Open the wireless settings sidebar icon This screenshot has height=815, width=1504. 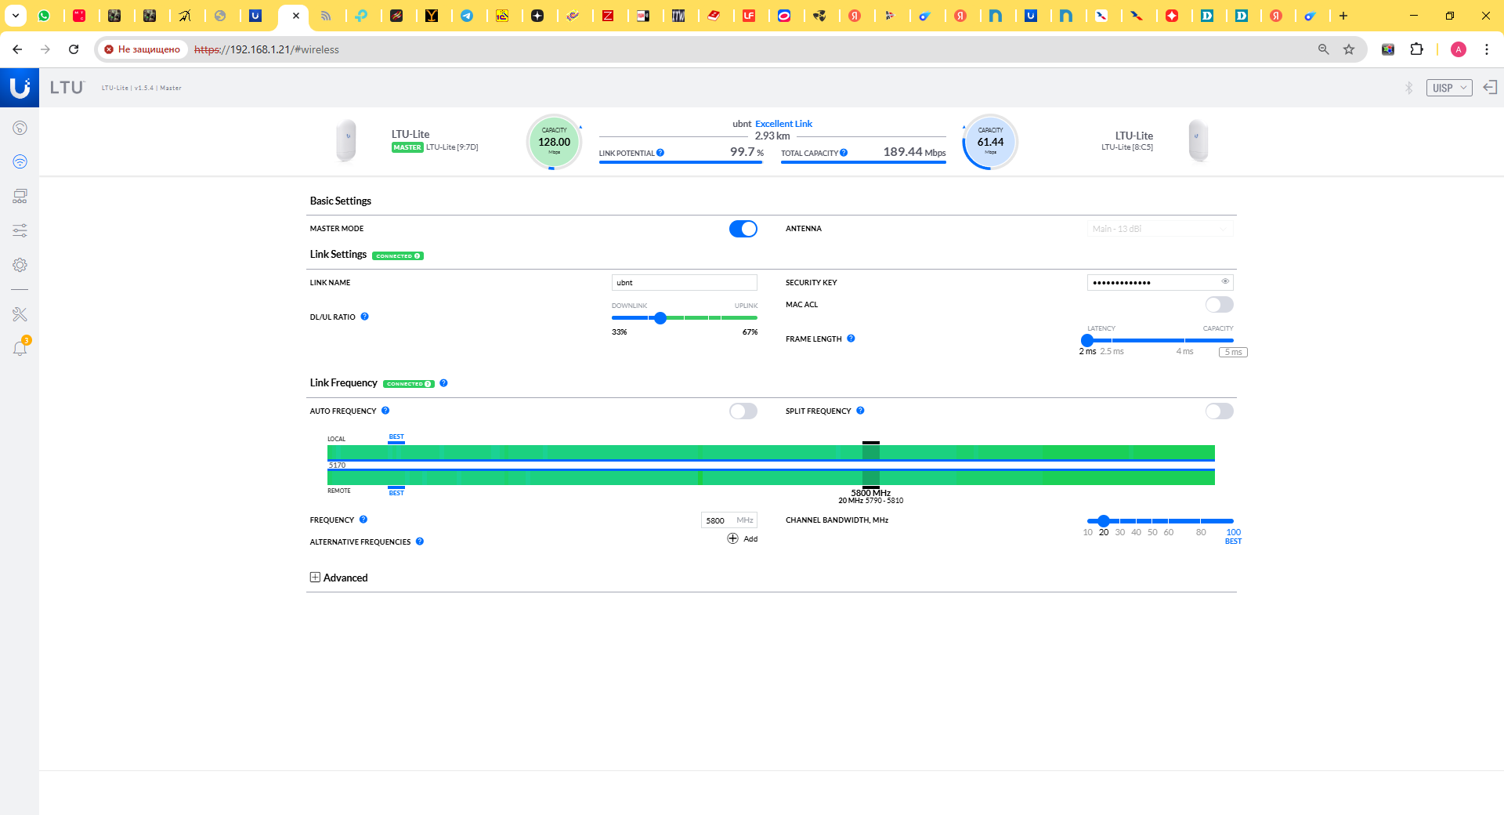point(20,161)
